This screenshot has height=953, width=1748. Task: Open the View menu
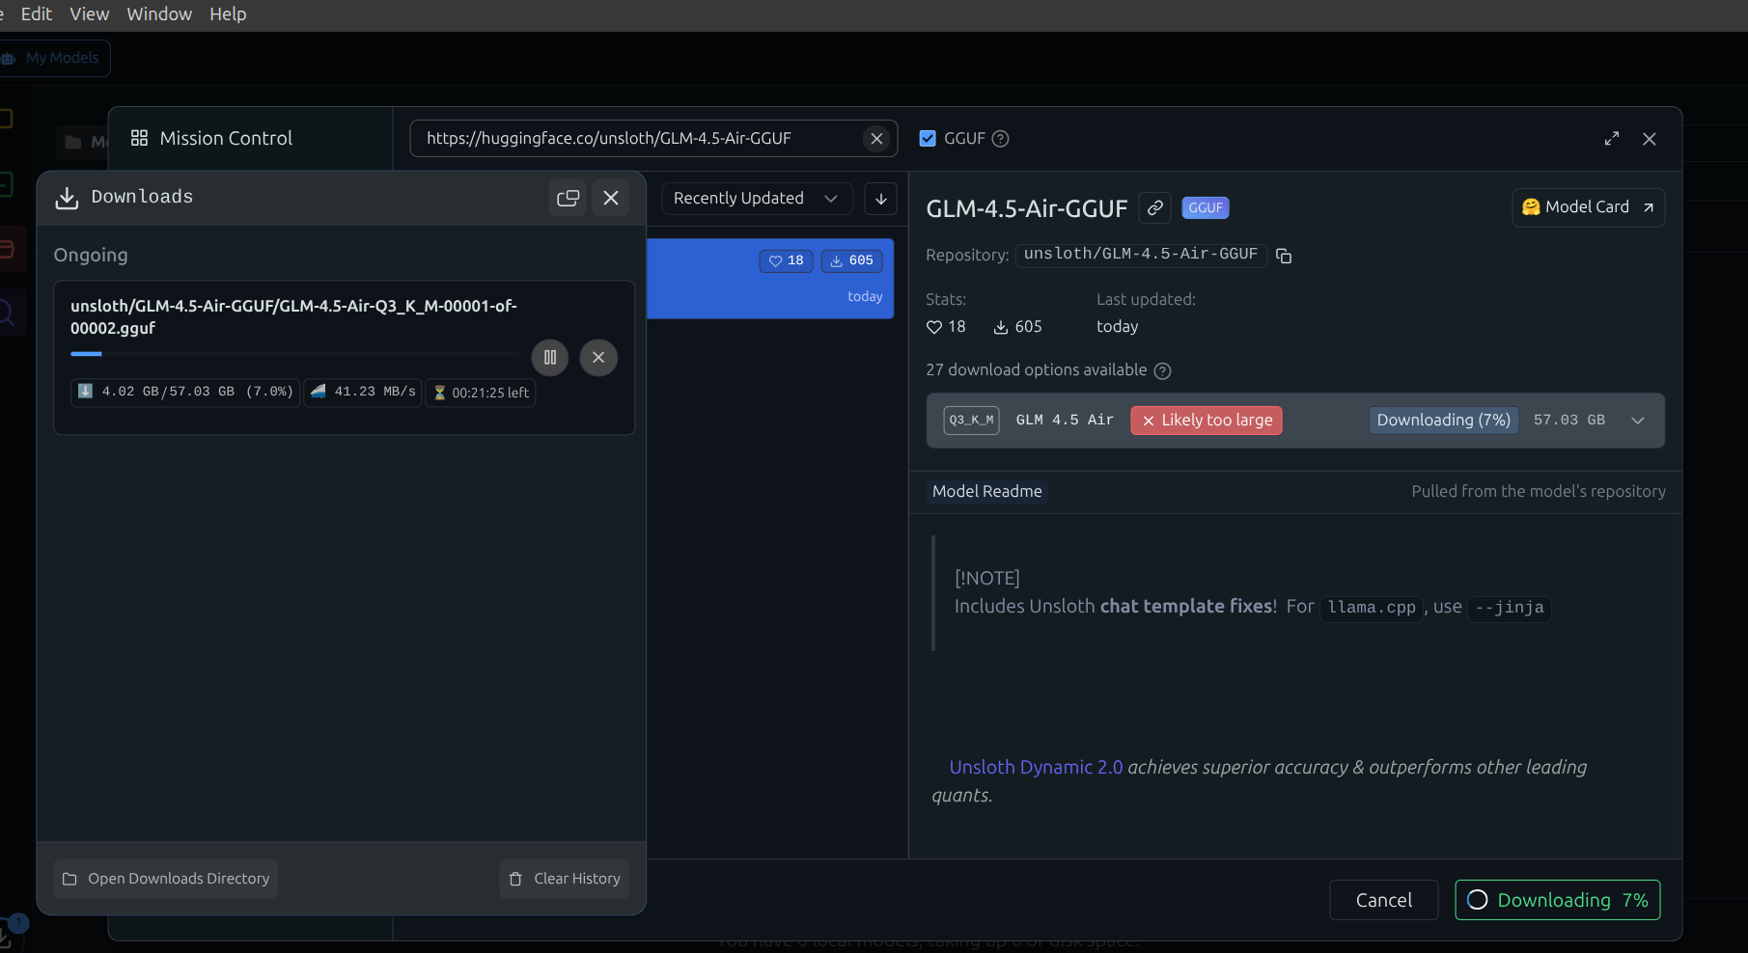point(90,14)
